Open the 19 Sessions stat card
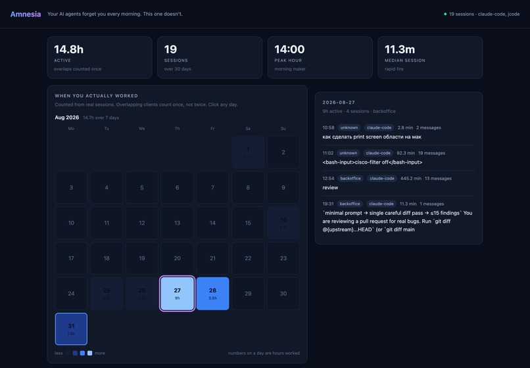530x368 pixels. [210, 57]
